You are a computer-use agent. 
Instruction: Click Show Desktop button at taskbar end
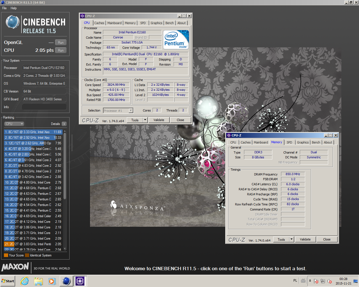pyautogui.click(x=356, y=281)
